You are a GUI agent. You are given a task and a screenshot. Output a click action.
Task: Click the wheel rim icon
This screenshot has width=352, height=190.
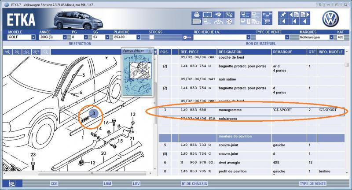point(229,21)
